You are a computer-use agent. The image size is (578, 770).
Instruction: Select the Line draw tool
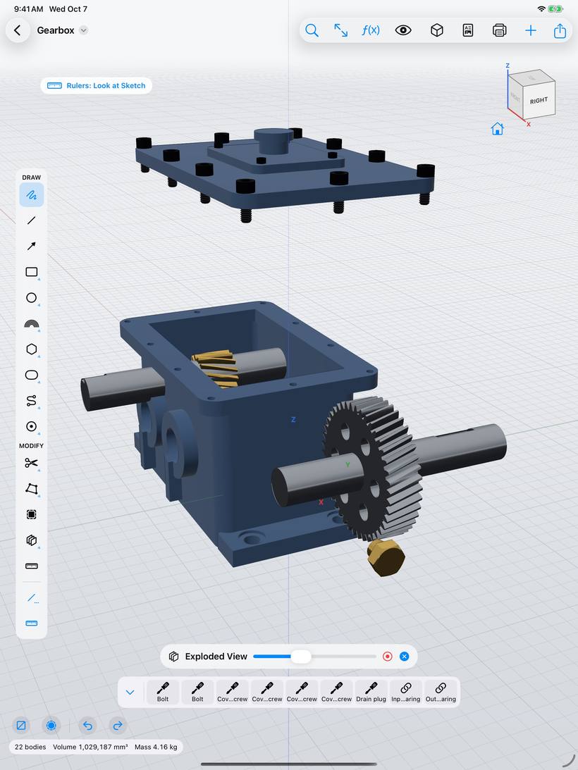32,221
